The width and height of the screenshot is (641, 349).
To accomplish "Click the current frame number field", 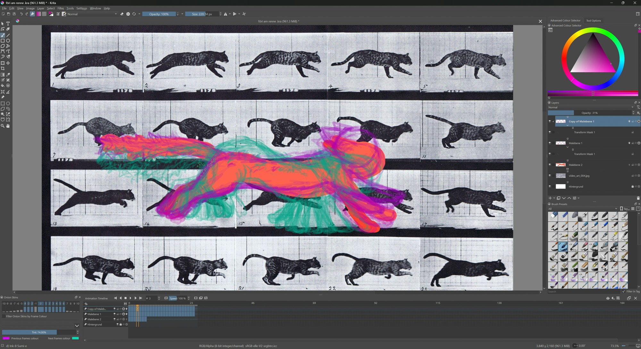I will 151,298.
